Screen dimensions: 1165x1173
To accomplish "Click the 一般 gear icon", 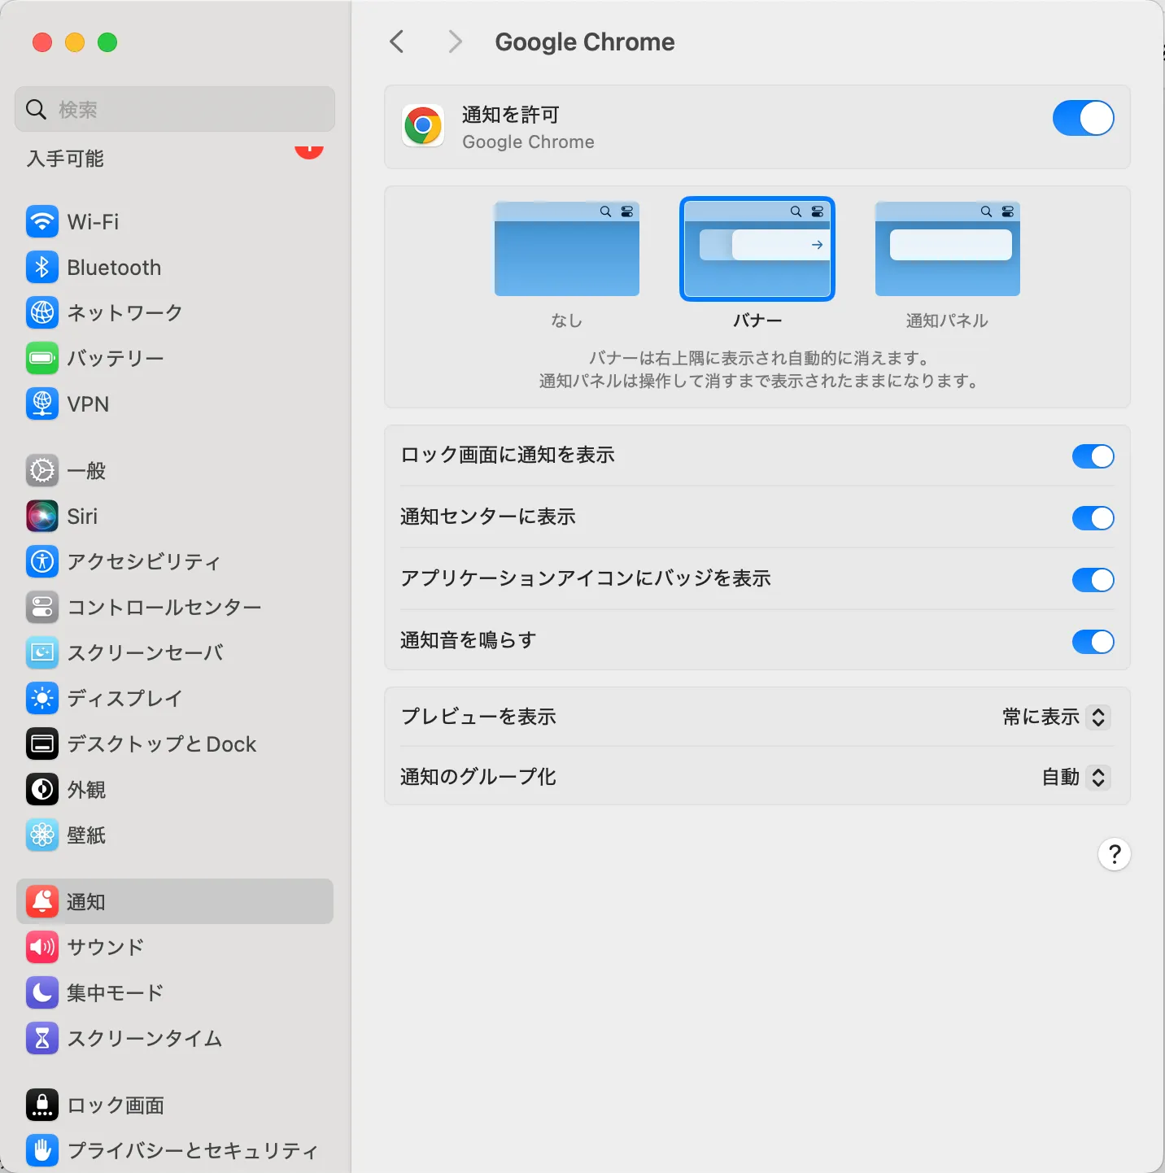I will click(42, 470).
